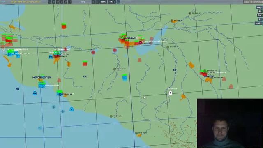
Task: Click the >Me< center-on-player button
Action: (x=111, y=2)
